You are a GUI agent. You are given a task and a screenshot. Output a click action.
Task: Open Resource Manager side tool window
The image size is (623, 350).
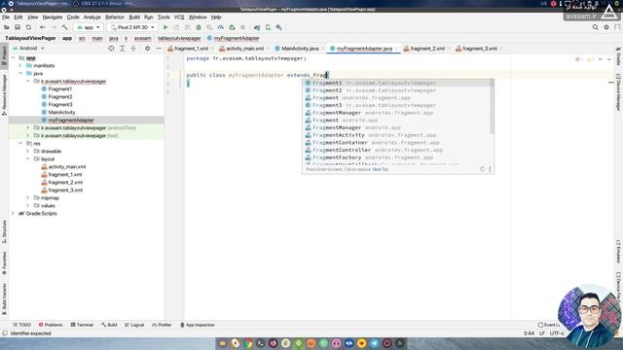pos(4,94)
